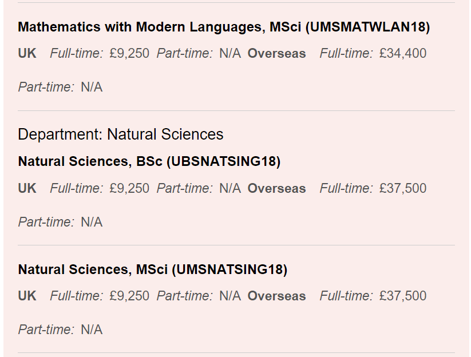Screen dimensions: 471x357
Task: Click the Department: Natural Sciences heading
Action: (x=120, y=134)
